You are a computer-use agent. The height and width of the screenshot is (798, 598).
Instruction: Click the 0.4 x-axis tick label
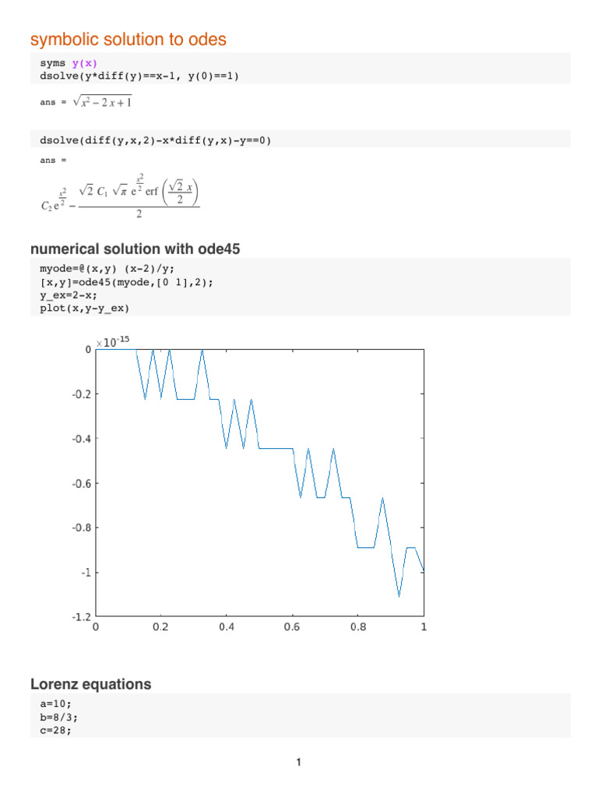tap(227, 626)
